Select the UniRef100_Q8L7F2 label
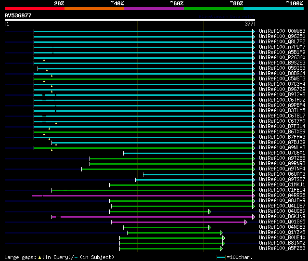The height and width of the screenshot is (261, 308). (282, 42)
